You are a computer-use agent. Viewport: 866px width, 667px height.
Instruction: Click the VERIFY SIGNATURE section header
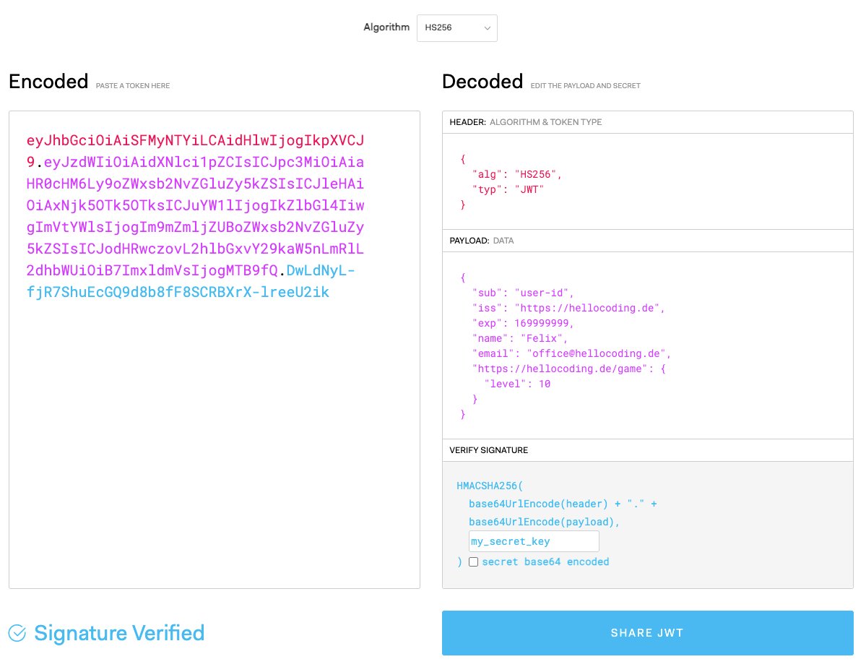tap(491, 449)
